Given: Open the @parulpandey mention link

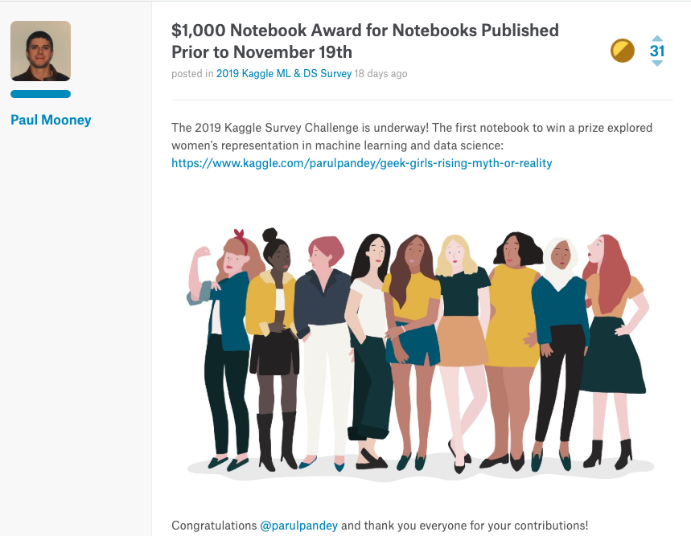Looking at the screenshot, I should coord(299,526).
